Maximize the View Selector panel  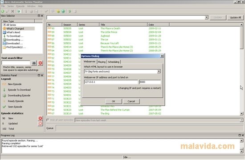point(39,16)
